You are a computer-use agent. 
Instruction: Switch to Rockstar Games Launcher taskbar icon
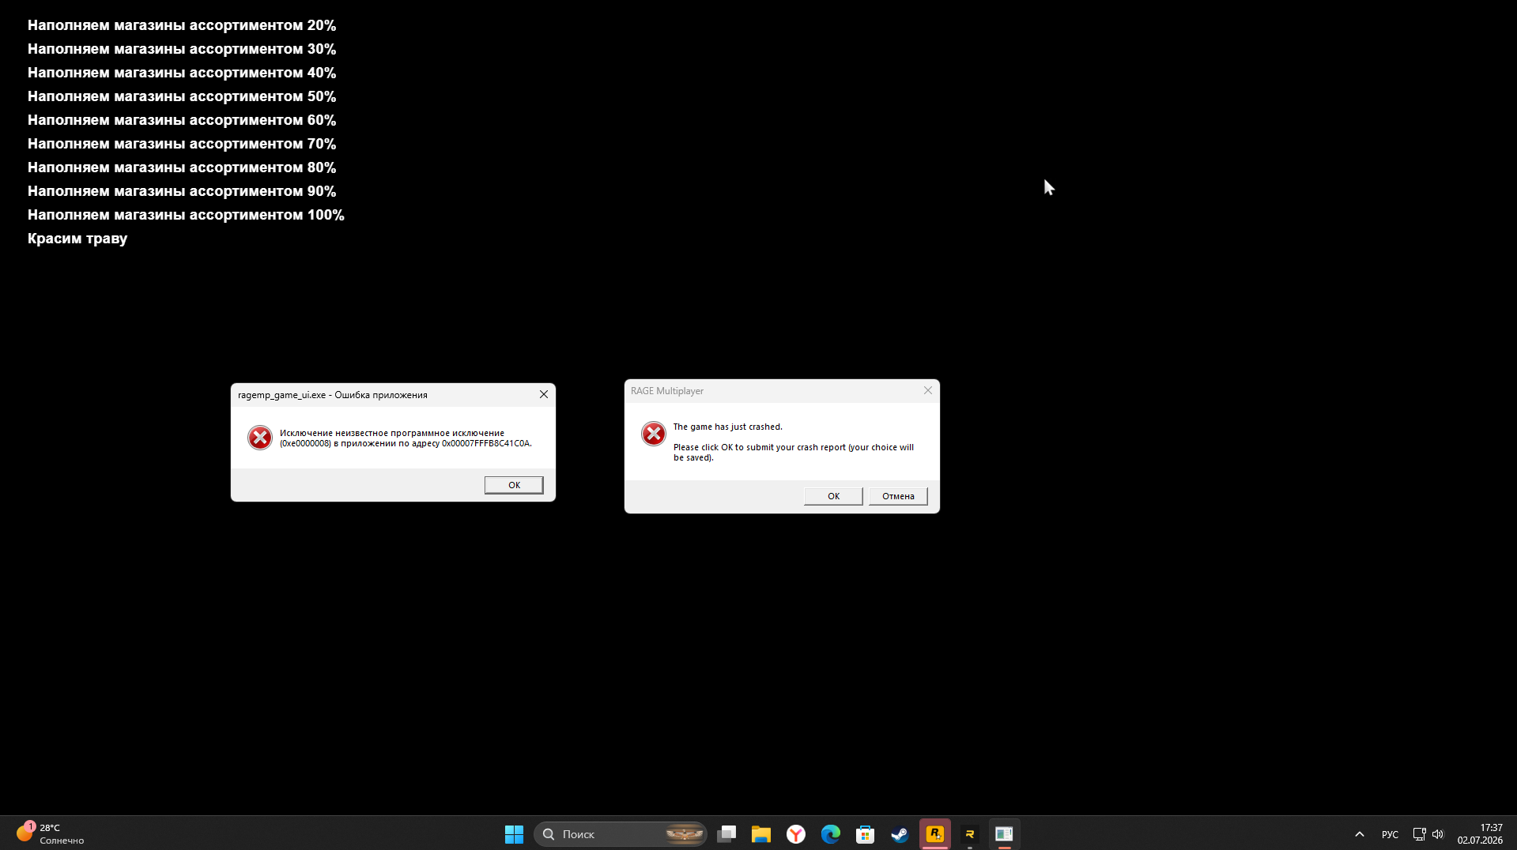935,834
